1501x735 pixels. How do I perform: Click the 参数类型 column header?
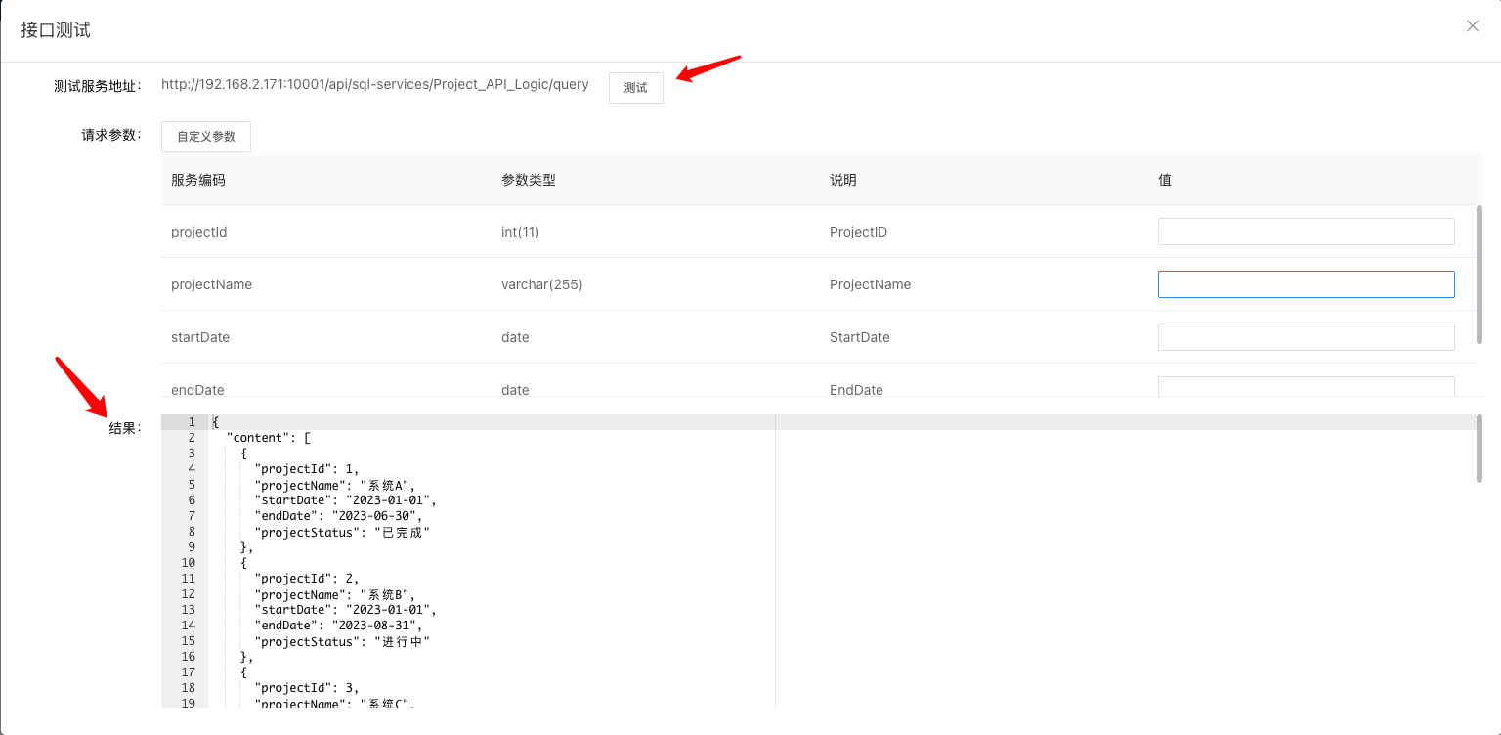point(529,179)
